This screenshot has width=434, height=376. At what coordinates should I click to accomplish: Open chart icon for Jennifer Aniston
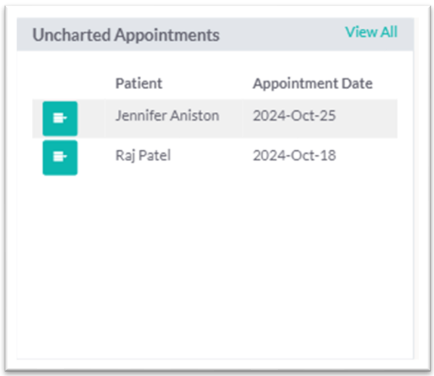point(60,118)
